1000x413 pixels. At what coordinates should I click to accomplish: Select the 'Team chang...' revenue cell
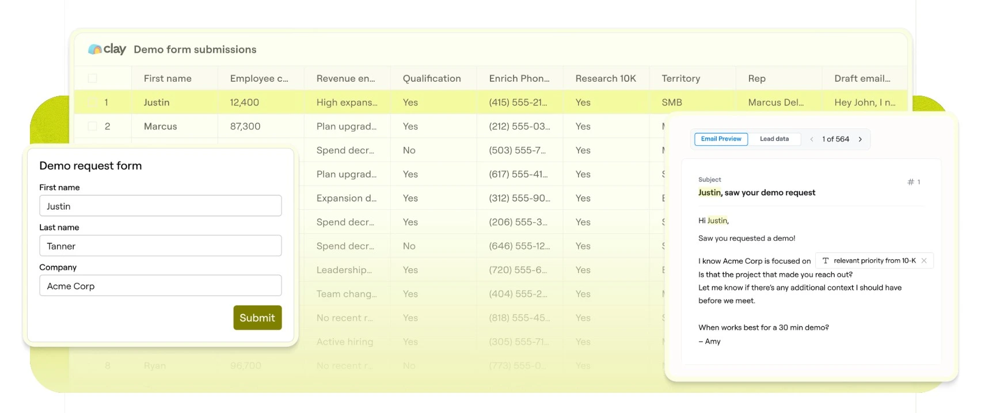pyautogui.click(x=347, y=294)
